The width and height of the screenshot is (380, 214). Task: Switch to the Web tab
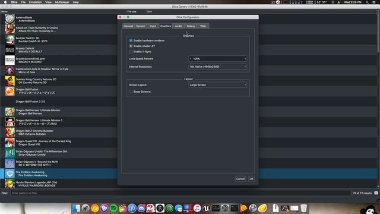point(203,26)
